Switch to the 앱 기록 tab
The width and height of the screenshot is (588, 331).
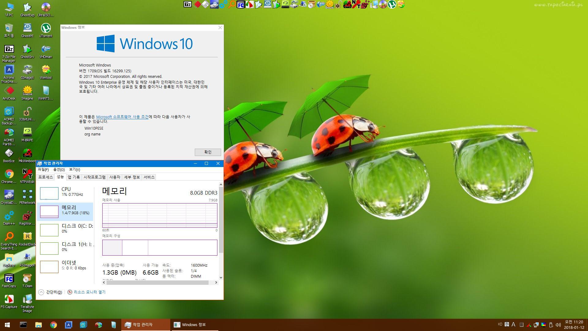click(x=74, y=177)
